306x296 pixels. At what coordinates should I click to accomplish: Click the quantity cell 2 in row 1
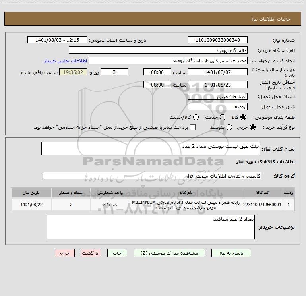71,205
